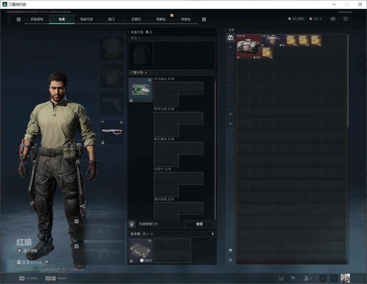Click the 管理 button for keycards
The height and width of the screenshot is (284, 367).
[x=199, y=224]
